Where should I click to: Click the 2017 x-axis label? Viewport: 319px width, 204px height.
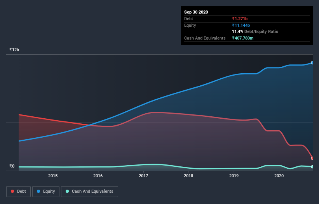pos(143,176)
